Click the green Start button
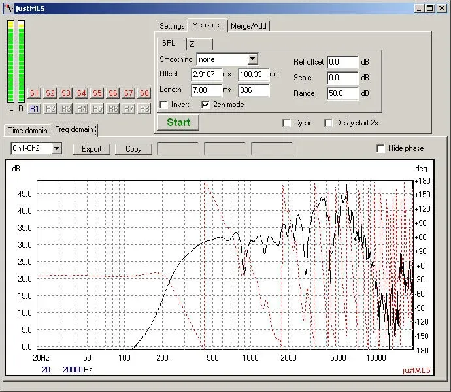 pyautogui.click(x=178, y=122)
